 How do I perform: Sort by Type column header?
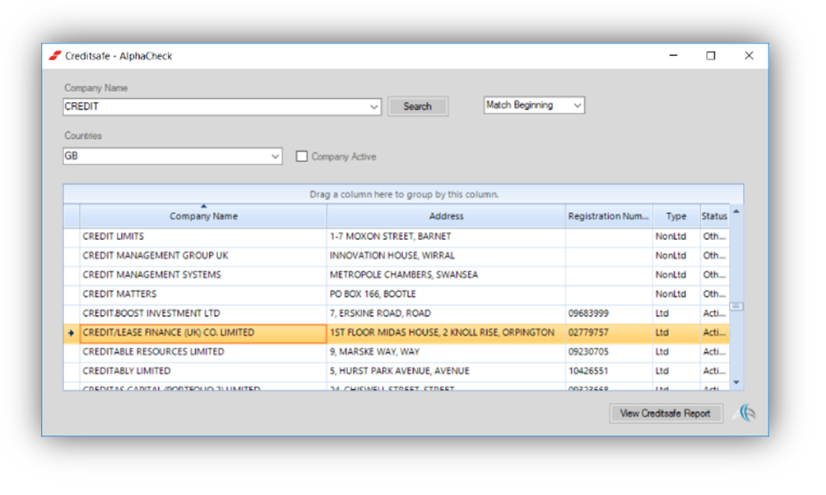click(x=676, y=216)
